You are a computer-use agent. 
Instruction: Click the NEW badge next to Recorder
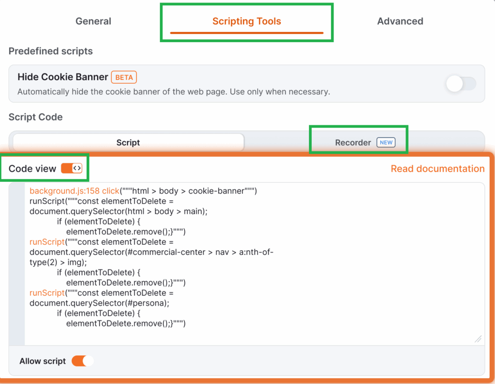coord(386,142)
